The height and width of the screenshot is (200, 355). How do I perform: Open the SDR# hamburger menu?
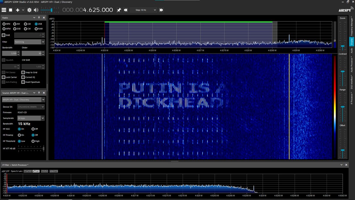point(4,10)
